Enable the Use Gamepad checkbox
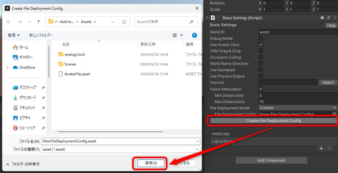Image resolution: width=338 pixels, height=173 pixels. coord(261,70)
